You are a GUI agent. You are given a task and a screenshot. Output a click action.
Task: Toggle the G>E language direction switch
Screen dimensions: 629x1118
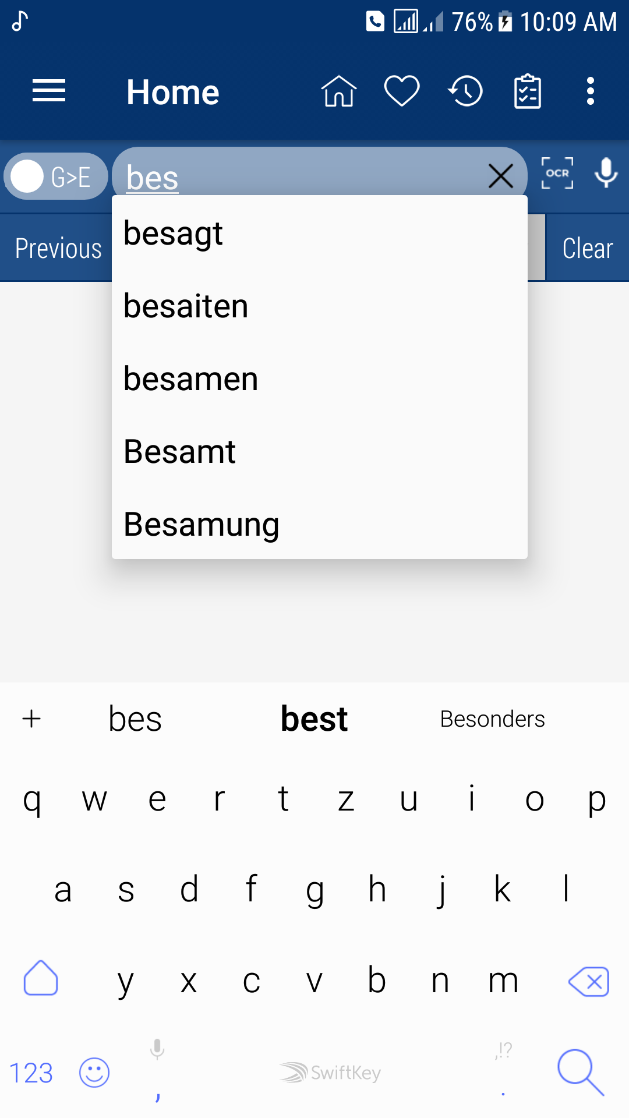56,176
